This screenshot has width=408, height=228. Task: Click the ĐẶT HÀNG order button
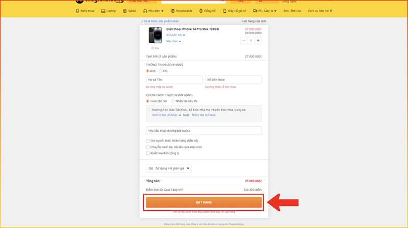click(203, 202)
